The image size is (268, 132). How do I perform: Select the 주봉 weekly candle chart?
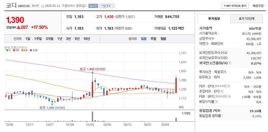point(153,39)
